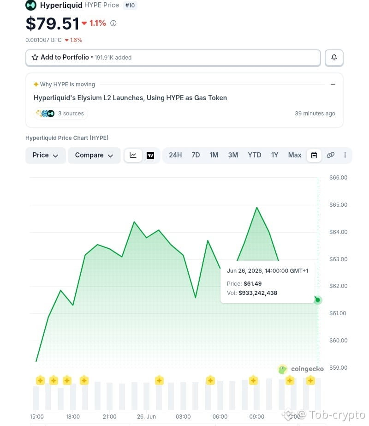Click the 39 minutes ago timestamp
Screen dimensions: 369x426
(315, 113)
